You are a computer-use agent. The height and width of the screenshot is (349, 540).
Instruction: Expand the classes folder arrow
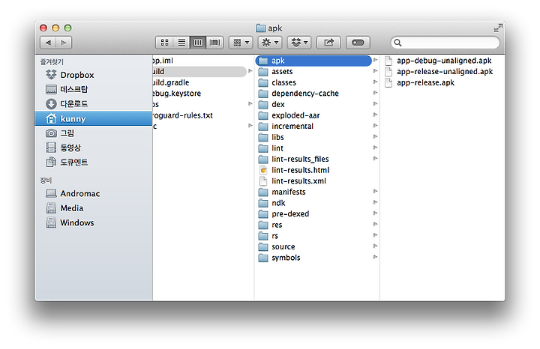(376, 82)
